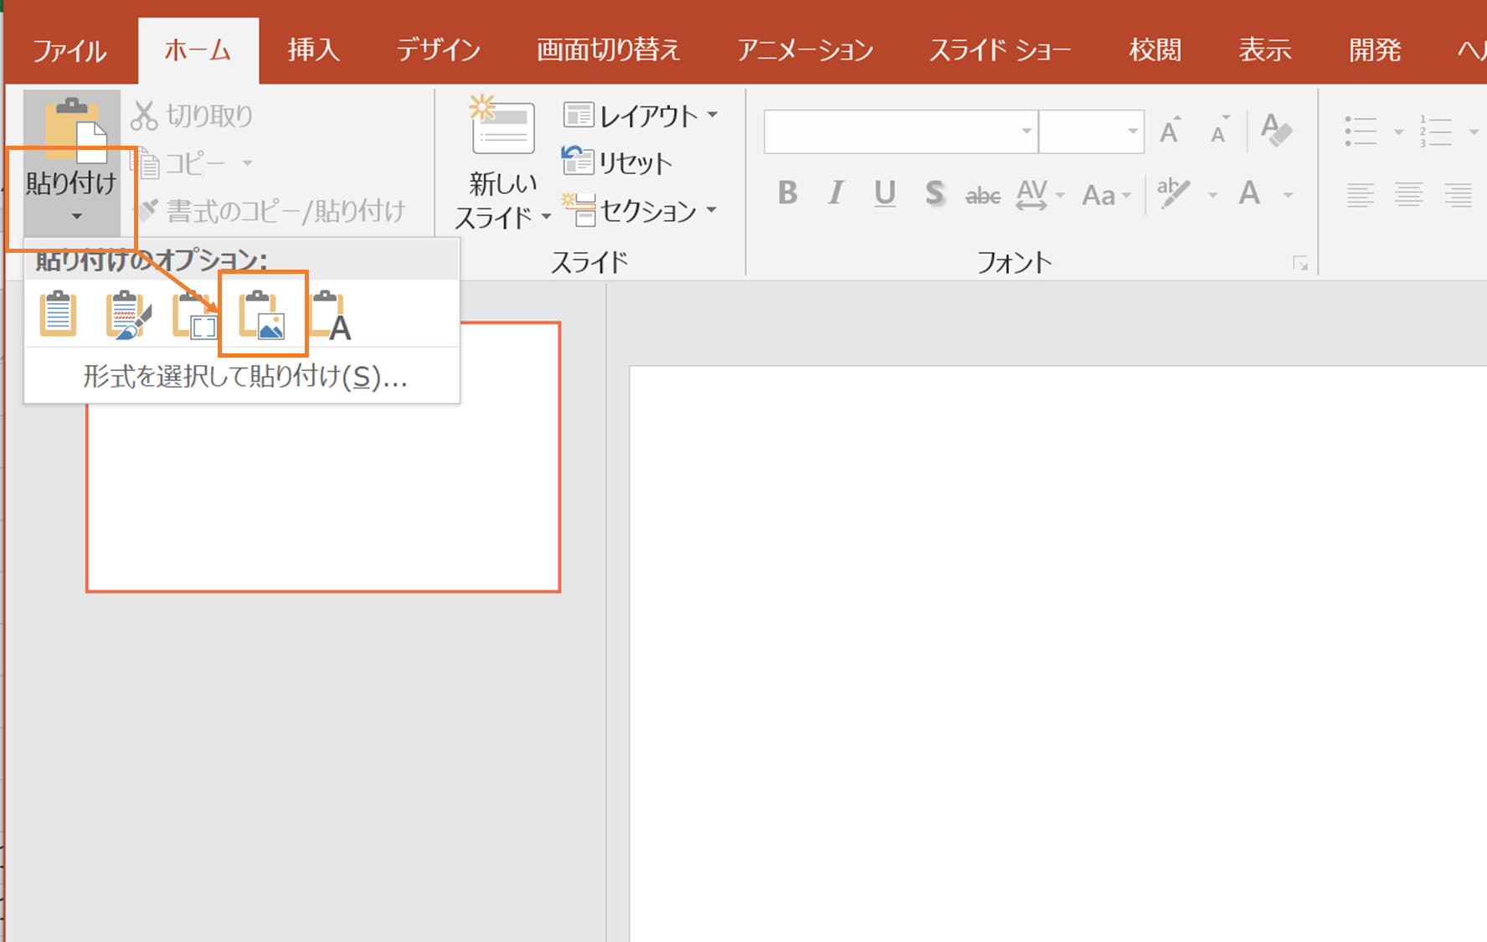Expand the bullets dropdown arrow
The width and height of the screenshot is (1487, 942).
[x=1397, y=131]
